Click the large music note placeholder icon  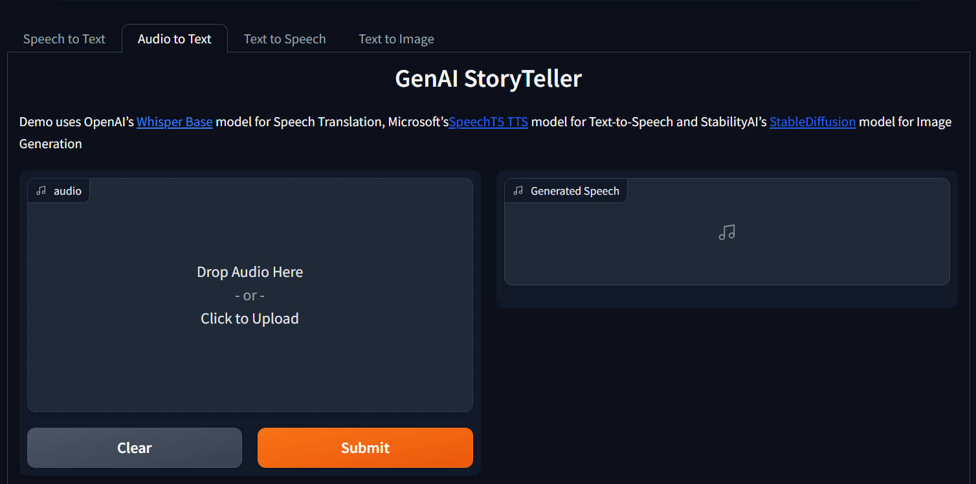(726, 232)
